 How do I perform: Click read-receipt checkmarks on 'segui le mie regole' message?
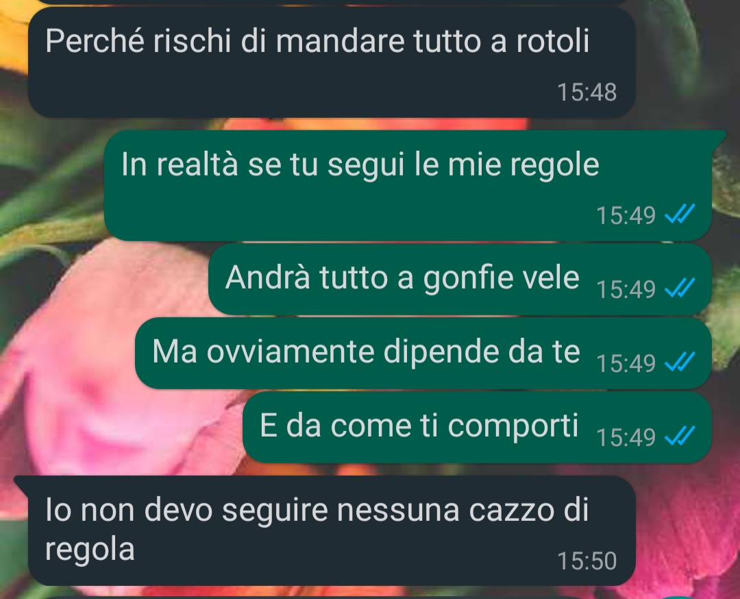click(x=680, y=214)
